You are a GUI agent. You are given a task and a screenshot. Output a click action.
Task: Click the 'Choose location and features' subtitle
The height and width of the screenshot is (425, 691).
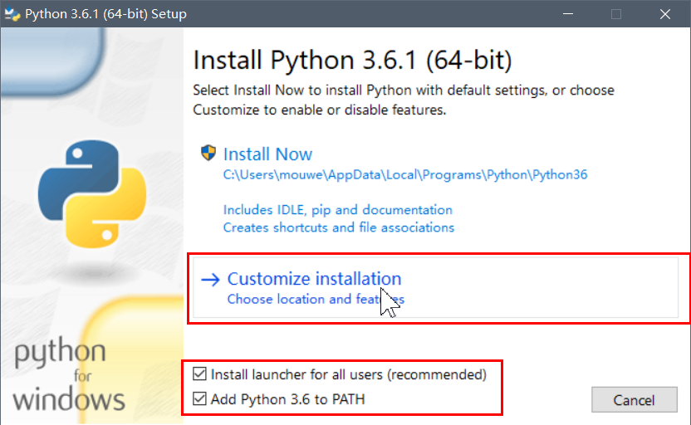[x=316, y=299]
